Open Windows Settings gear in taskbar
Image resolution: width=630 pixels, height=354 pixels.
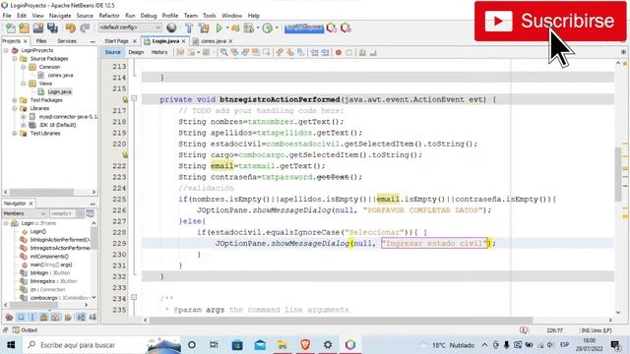[x=328, y=345]
